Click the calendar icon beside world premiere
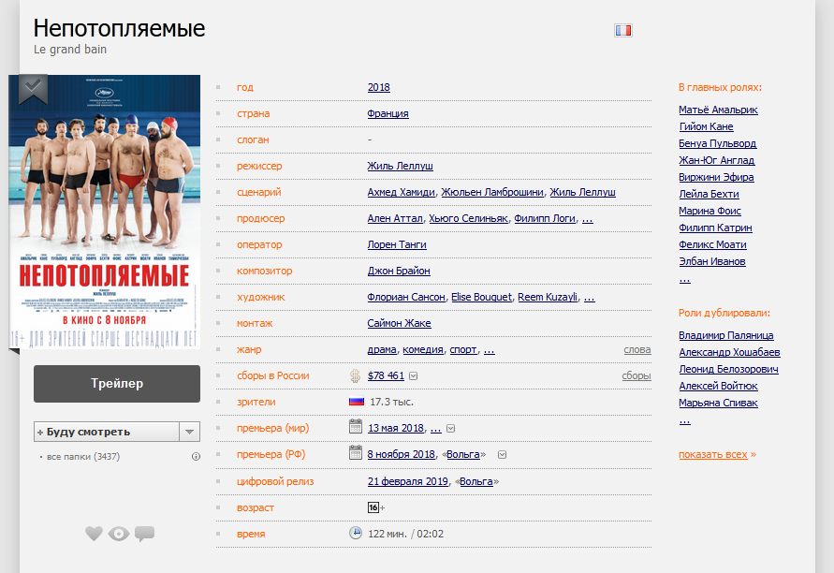This screenshot has width=834, height=573. coord(356,428)
